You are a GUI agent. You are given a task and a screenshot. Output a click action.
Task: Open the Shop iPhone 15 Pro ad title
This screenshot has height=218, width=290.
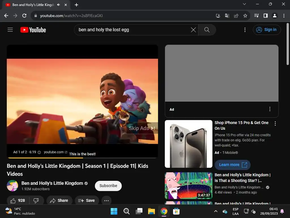(x=241, y=125)
